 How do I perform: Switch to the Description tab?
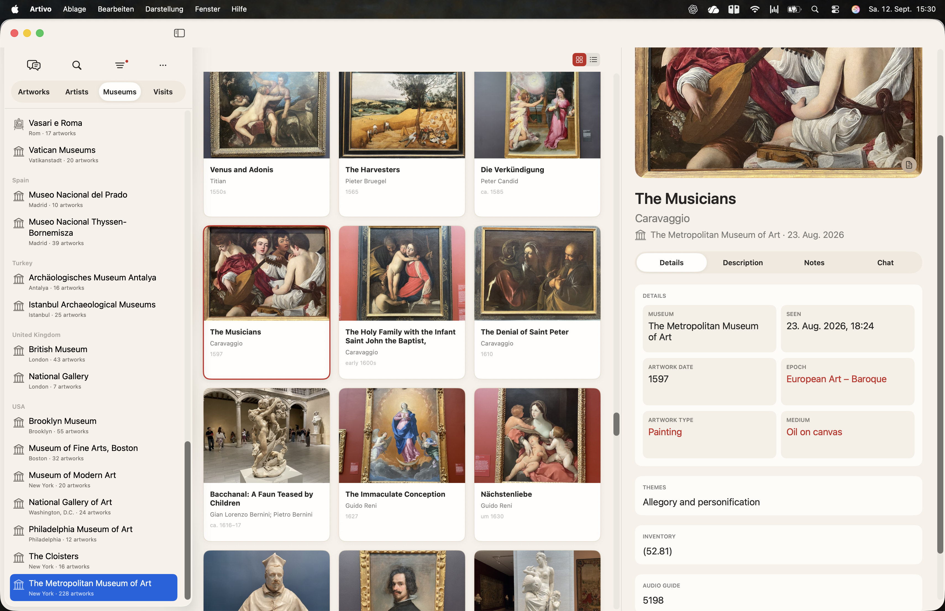742,262
